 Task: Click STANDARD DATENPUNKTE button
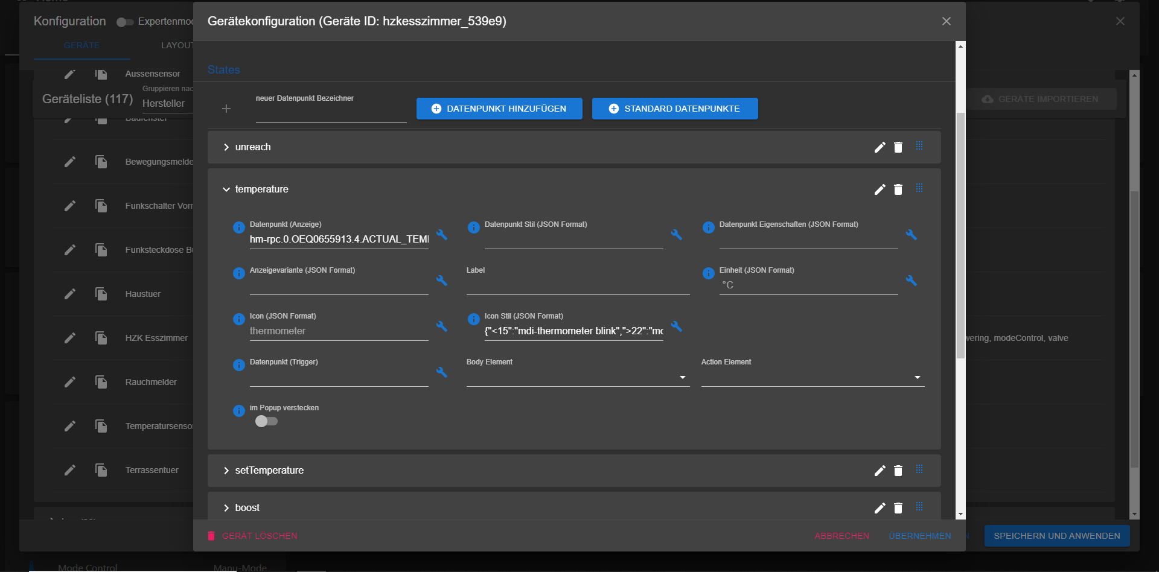(675, 109)
